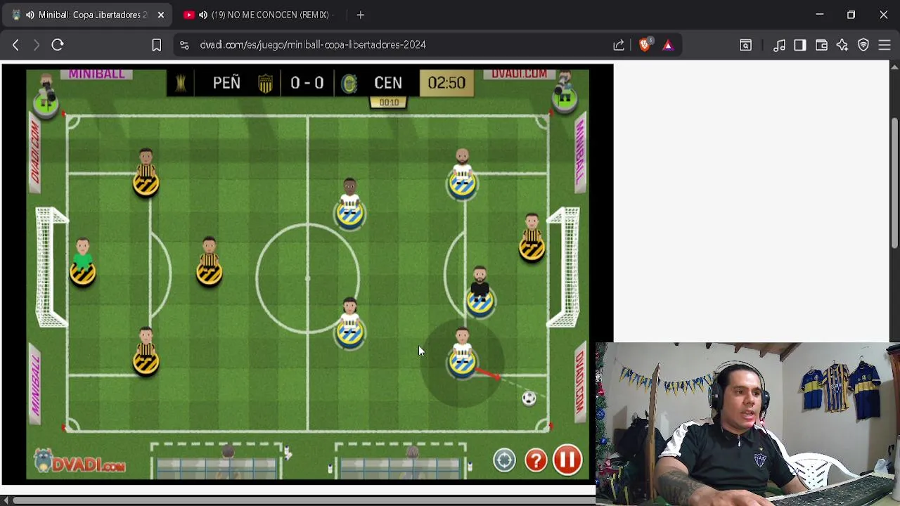Click the DVADI.com logo at bottom left
Screen dimensions: 900x506
pyautogui.click(x=79, y=462)
